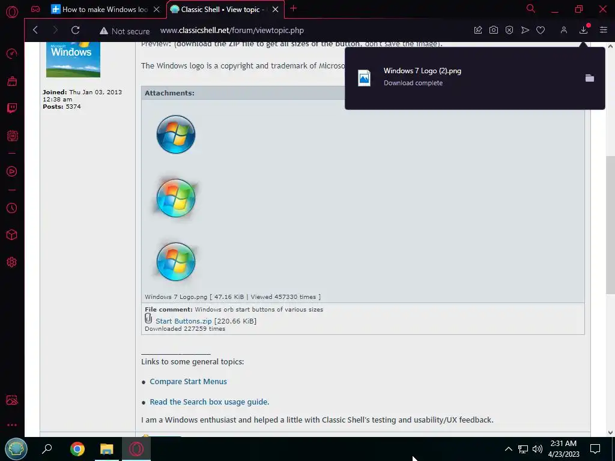Close the How to make Windows tab
Image resolution: width=615 pixels, height=461 pixels.
click(157, 10)
